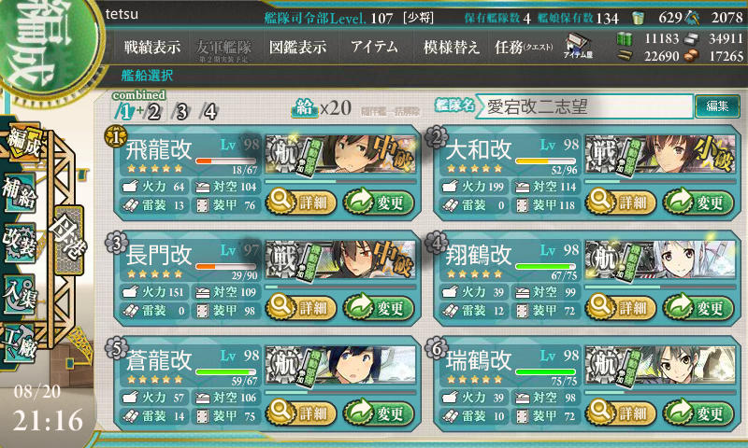Click the 編集 fleet name edit button

[717, 106]
